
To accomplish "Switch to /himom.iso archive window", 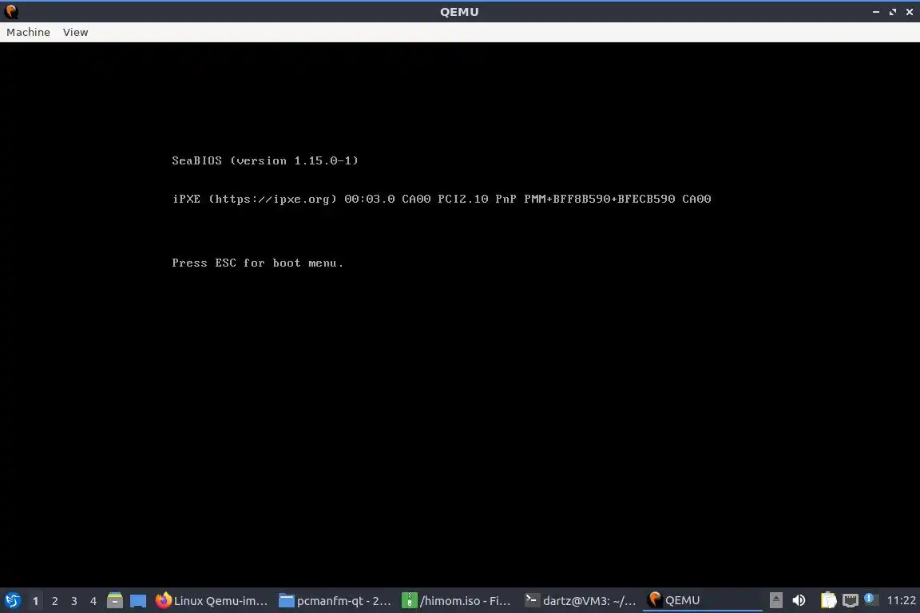I will (458, 600).
